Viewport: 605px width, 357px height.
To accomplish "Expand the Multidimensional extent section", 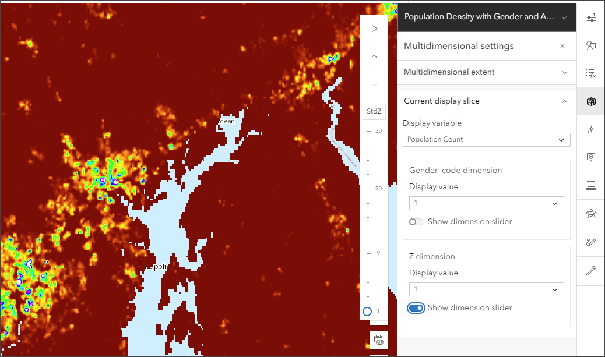I will [486, 72].
